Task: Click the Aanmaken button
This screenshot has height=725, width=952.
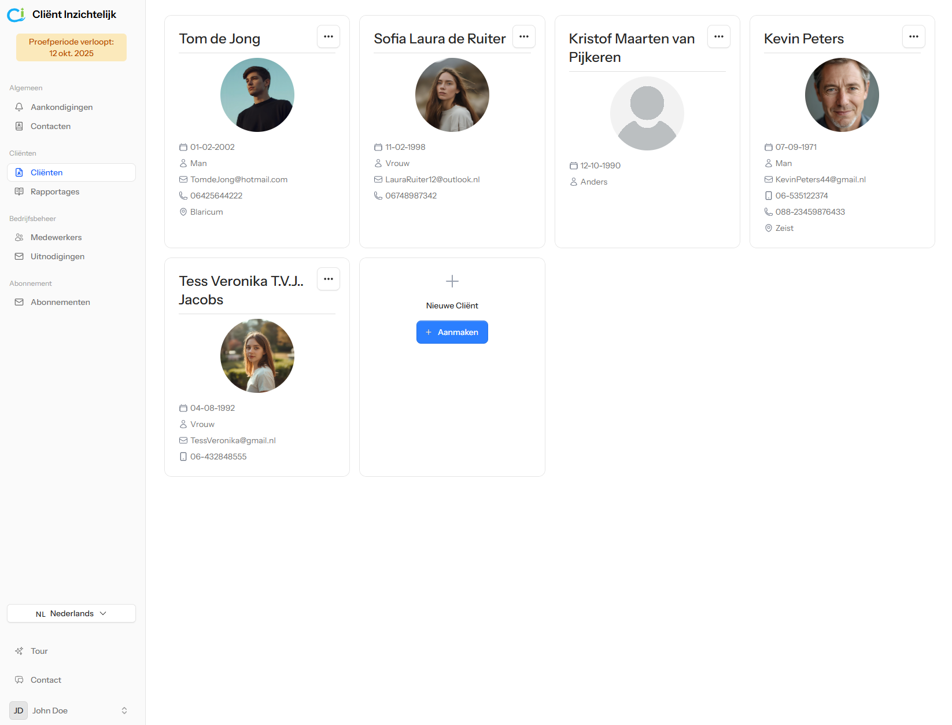Action: click(x=452, y=332)
